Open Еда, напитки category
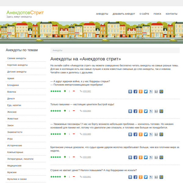The image size is (183, 183). (x=14, y=105)
